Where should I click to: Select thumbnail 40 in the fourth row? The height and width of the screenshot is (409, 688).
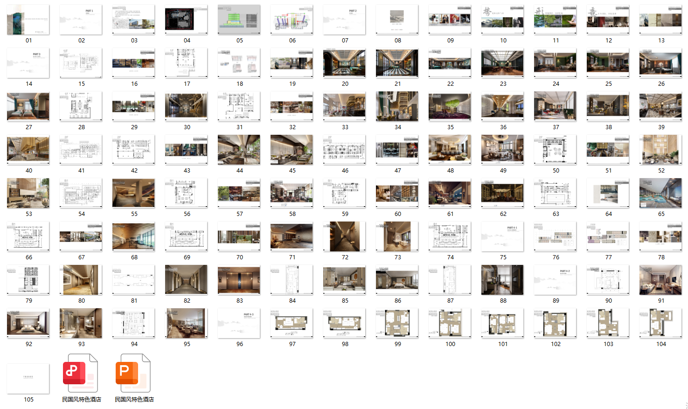coord(28,150)
